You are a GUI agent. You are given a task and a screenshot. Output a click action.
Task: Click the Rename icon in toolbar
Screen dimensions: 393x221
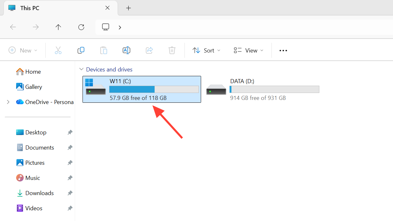tap(126, 50)
